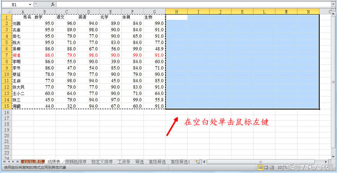The width and height of the screenshot is (337, 173).
Task: Open the 成绩表 sheet tab
Action: (54, 162)
